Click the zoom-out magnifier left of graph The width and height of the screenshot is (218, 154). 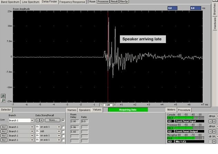coord(3,100)
